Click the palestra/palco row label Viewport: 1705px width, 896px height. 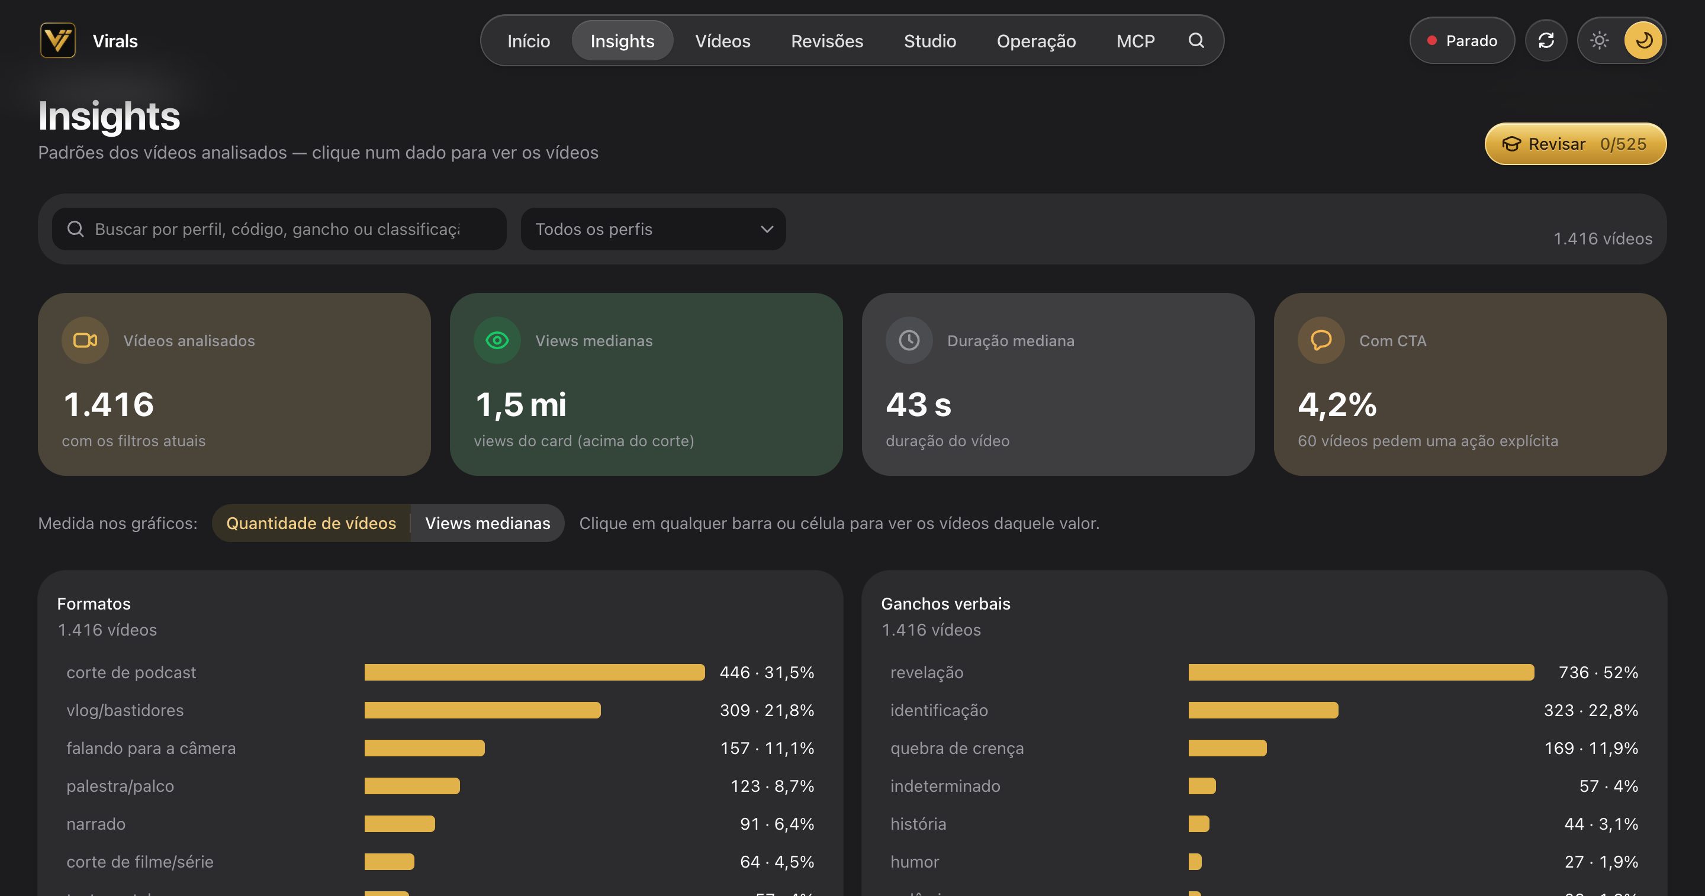(120, 786)
